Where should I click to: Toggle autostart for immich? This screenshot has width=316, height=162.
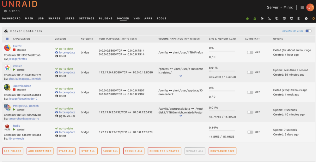tap(250, 72)
